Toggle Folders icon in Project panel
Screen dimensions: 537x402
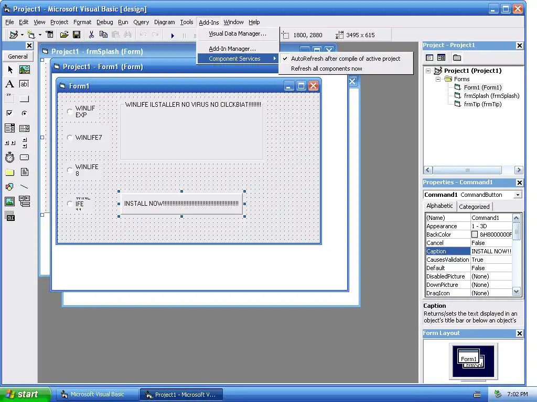pyautogui.click(x=457, y=58)
